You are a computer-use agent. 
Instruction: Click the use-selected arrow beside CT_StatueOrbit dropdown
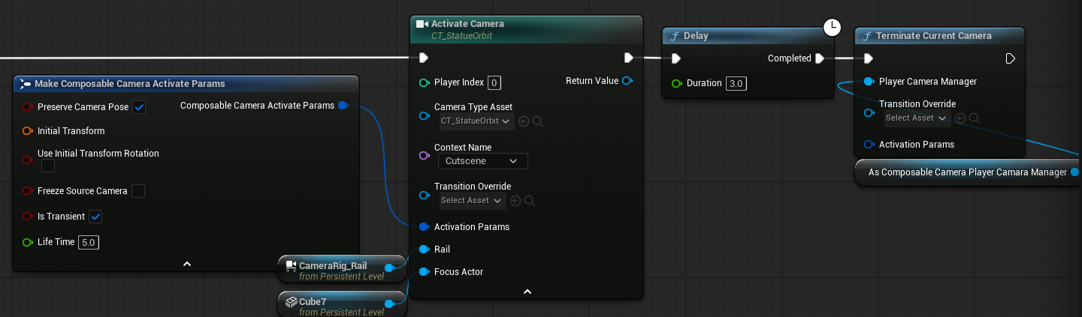[x=524, y=121]
